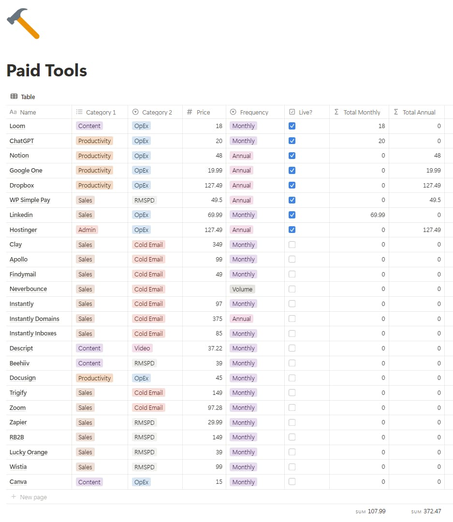Open Category 2 tag Video for Descript
The image size is (453, 522).
(142, 348)
